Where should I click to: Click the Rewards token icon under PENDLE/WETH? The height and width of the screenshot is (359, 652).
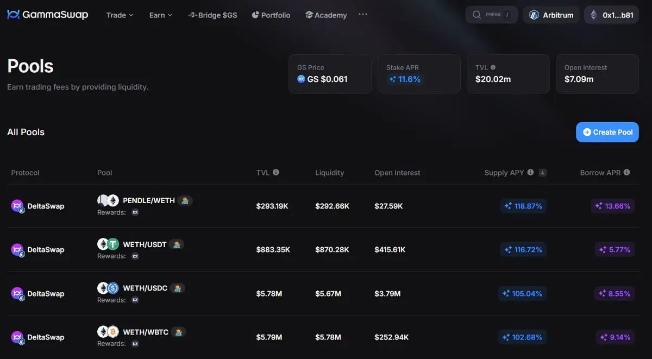135,212
